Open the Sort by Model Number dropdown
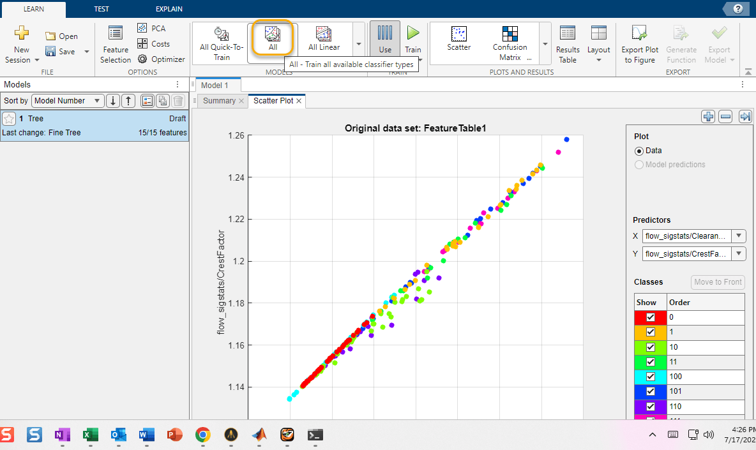This screenshot has width=756, height=450. [x=67, y=101]
